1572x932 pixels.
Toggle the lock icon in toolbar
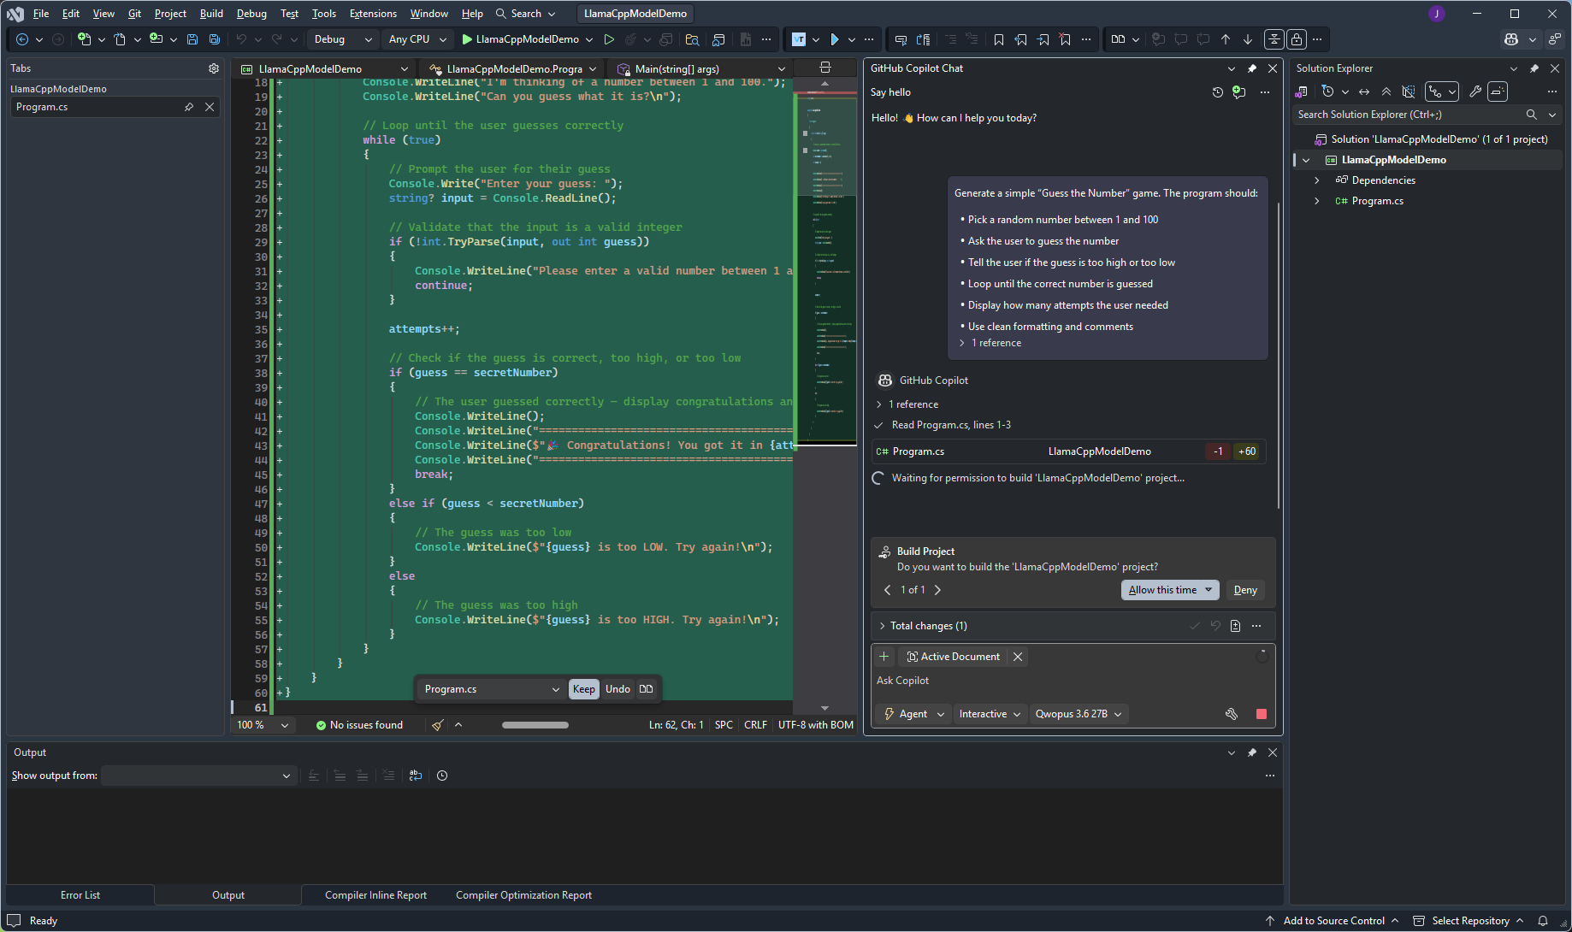[x=1297, y=39]
